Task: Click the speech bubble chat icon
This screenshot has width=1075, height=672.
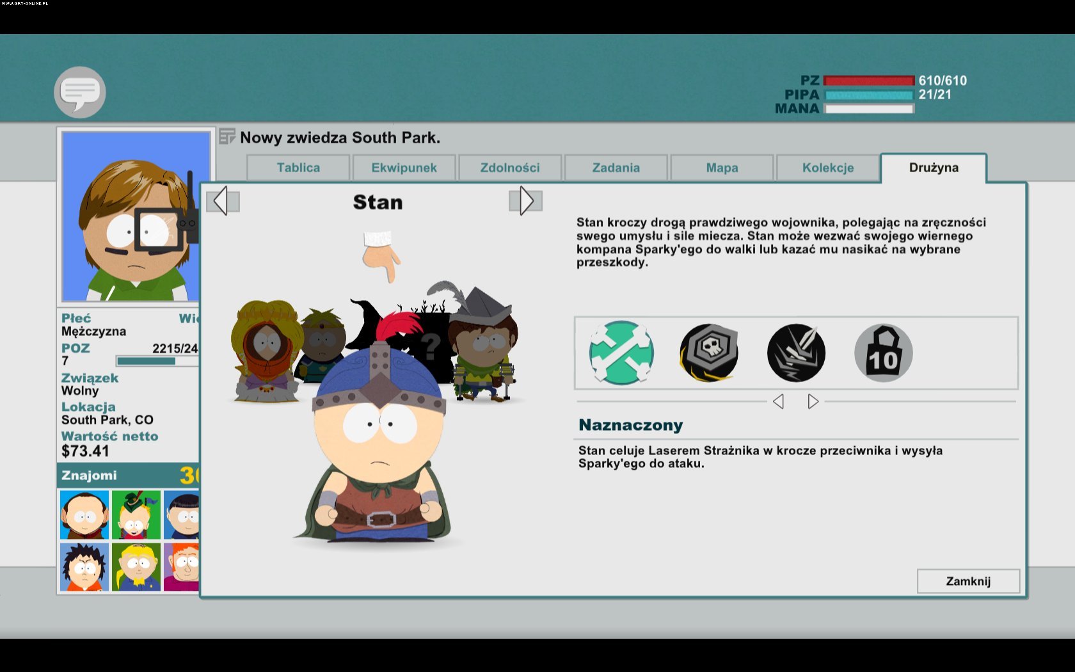Action: point(80,92)
